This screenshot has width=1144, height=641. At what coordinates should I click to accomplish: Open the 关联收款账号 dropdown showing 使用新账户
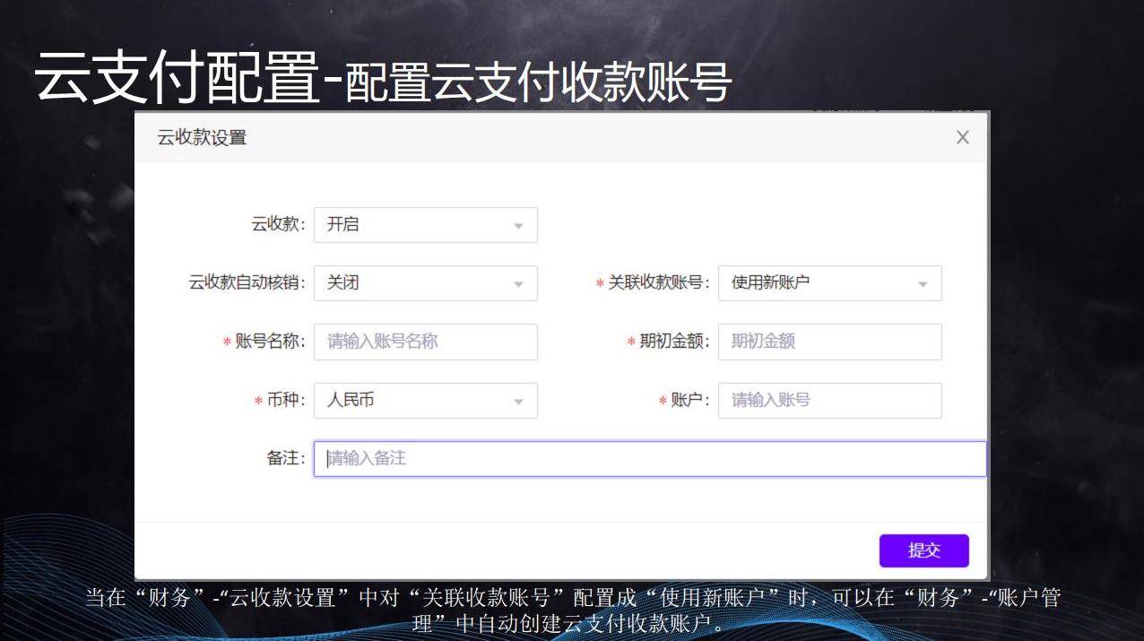(x=830, y=283)
